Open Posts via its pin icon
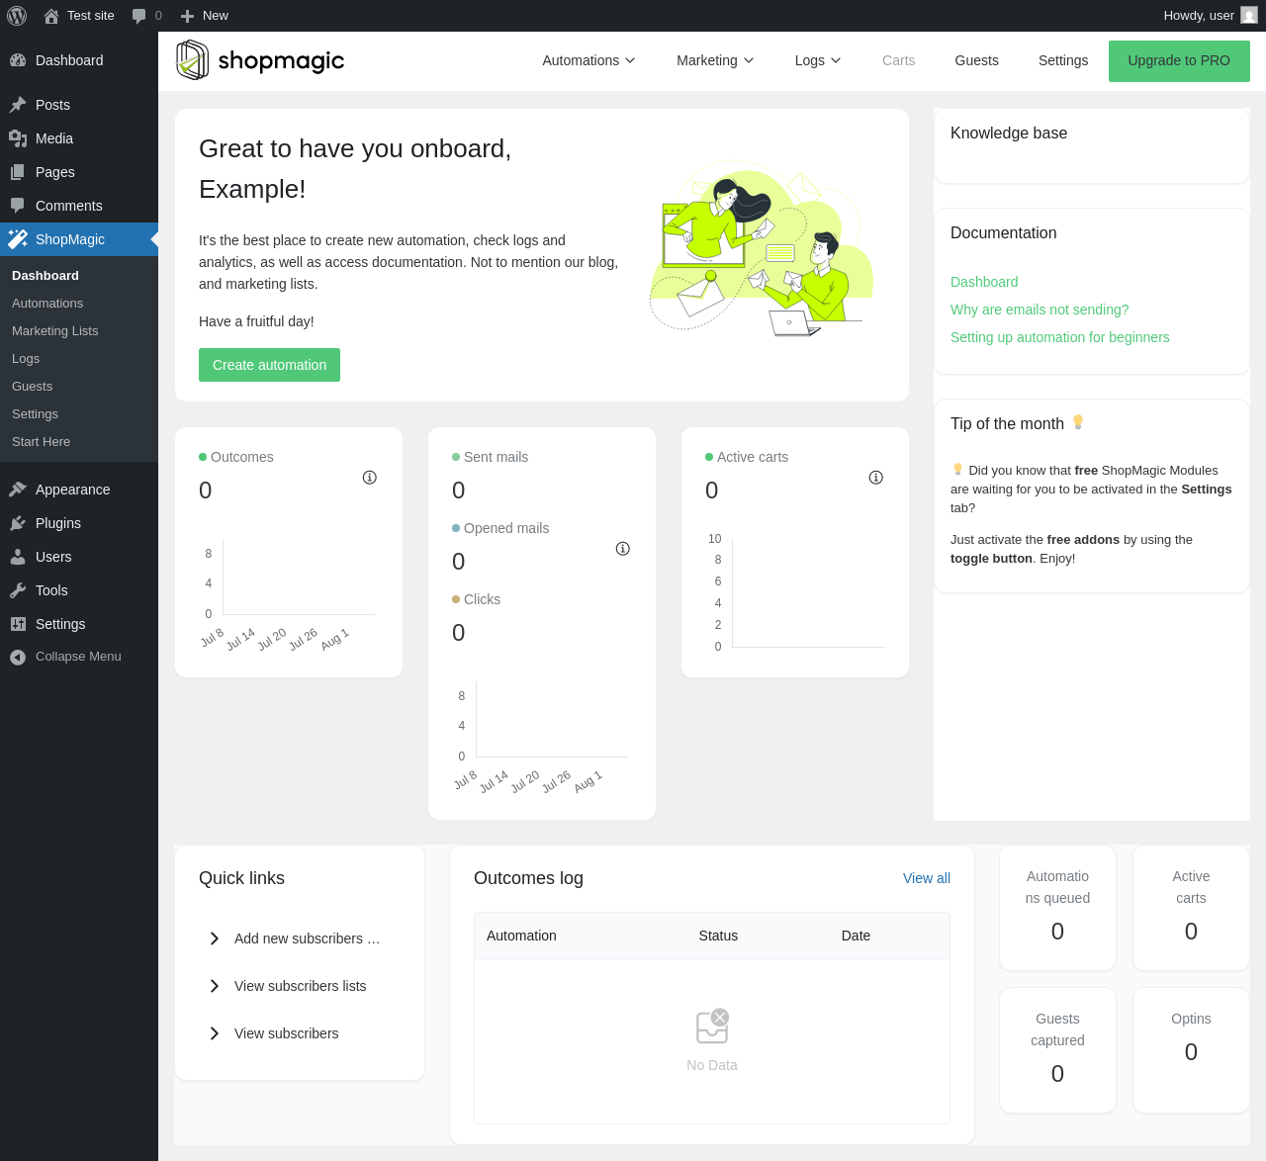1266x1161 pixels. point(18,105)
